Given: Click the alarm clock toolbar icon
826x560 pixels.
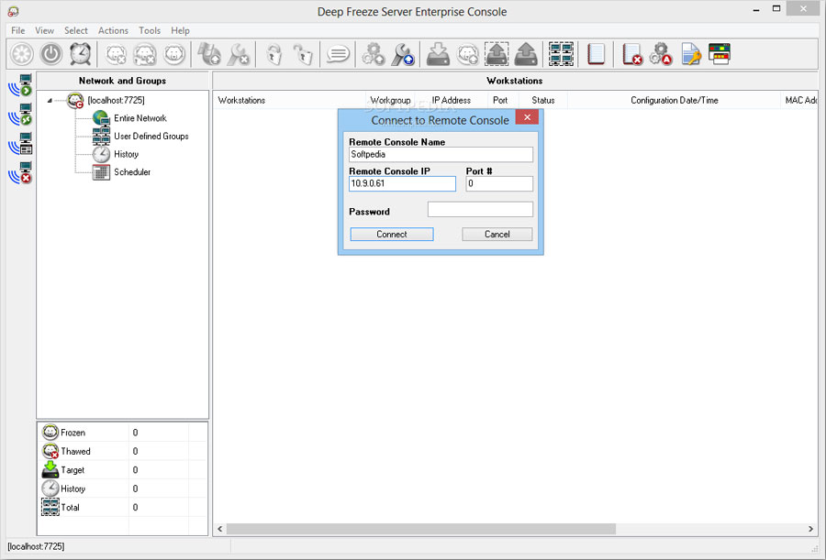Looking at the screenshot, I should coord(81,54).
